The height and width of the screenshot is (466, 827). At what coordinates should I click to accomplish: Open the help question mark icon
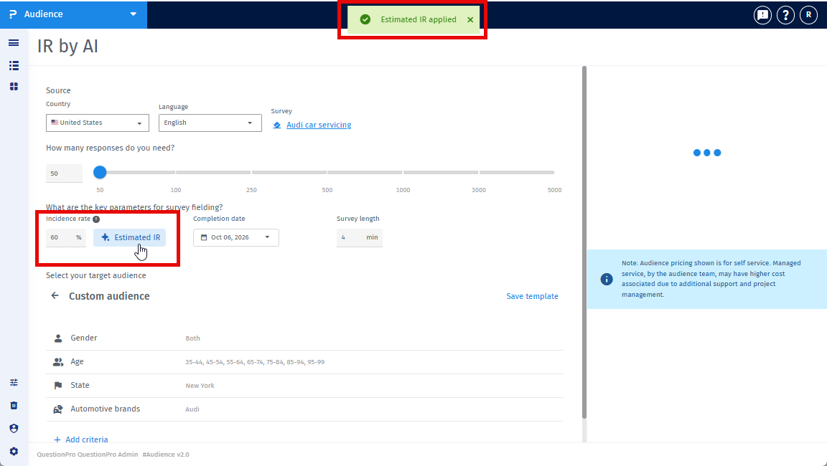785,15
